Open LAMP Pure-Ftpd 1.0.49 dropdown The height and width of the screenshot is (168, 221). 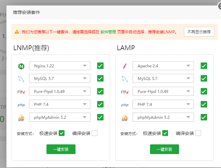click(163, 91)
